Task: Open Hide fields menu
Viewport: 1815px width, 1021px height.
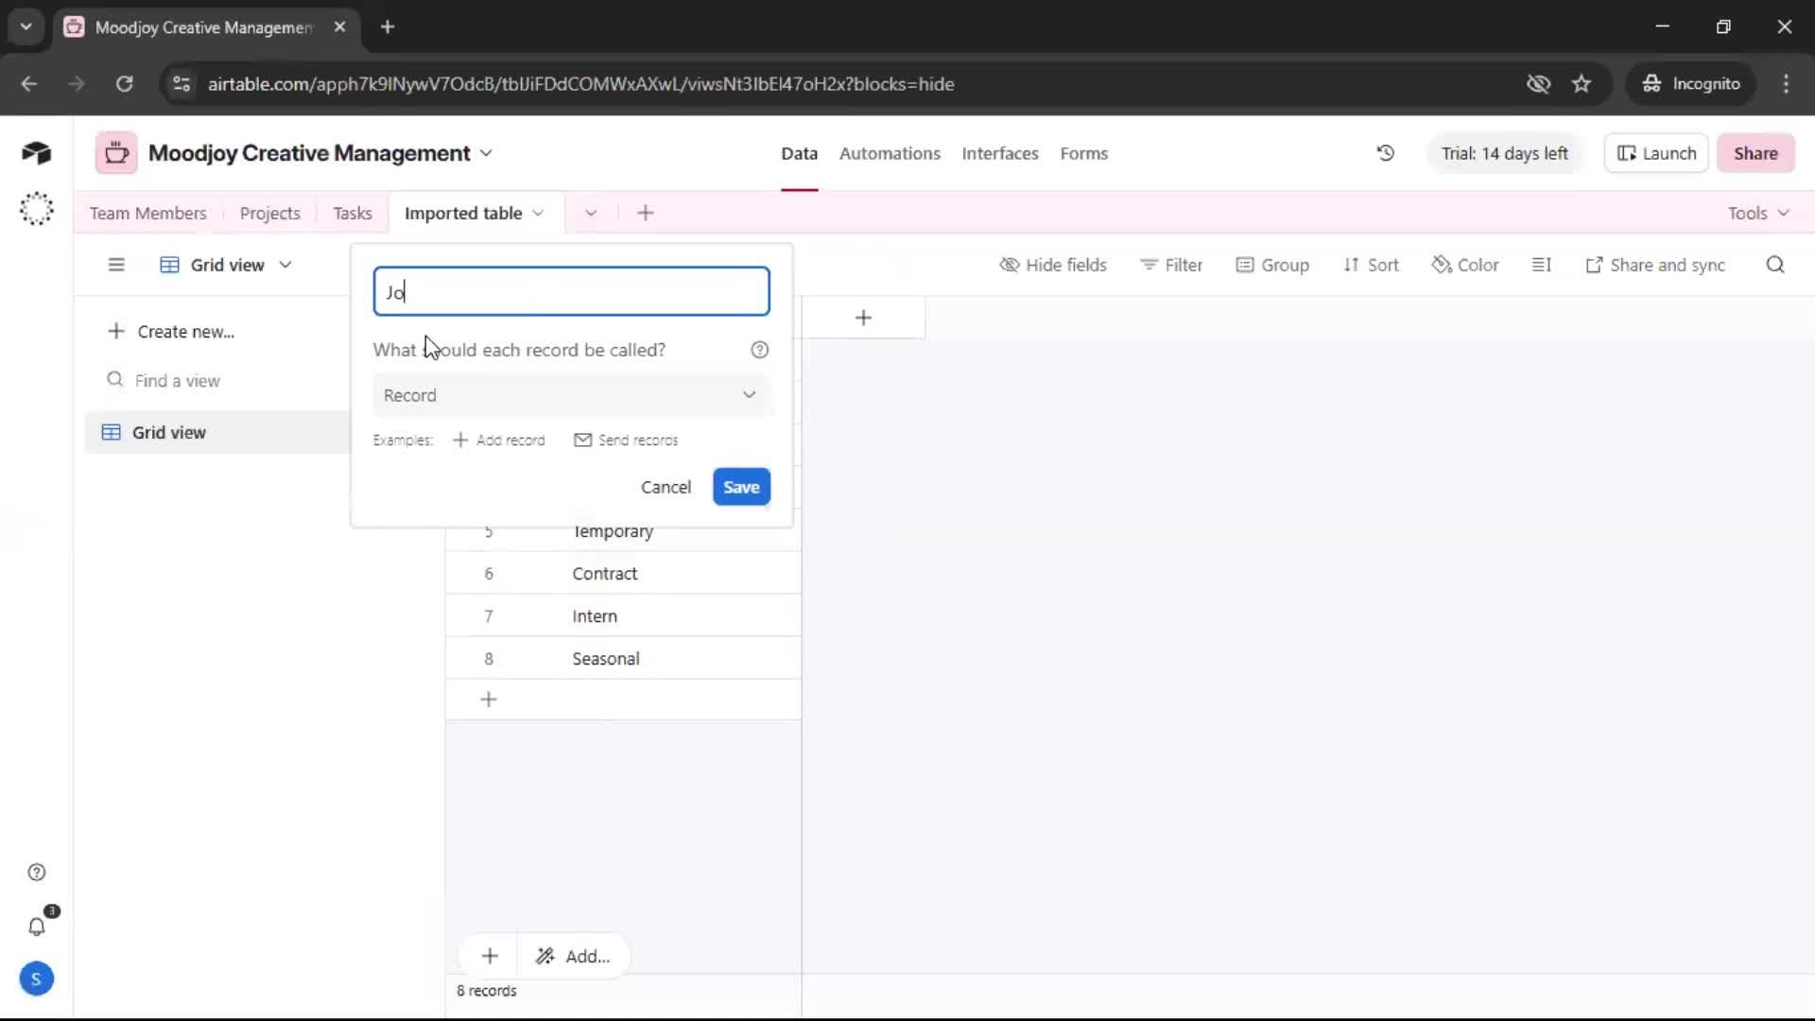Action: coord(1053,265)
